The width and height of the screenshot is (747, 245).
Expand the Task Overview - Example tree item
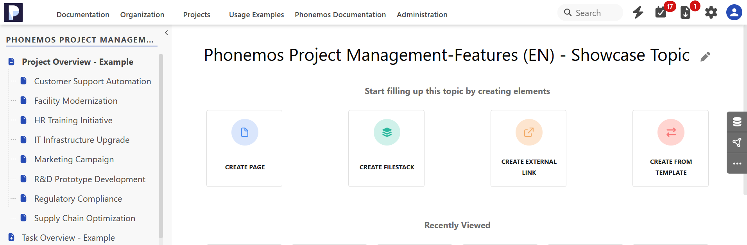pos(11,237)
